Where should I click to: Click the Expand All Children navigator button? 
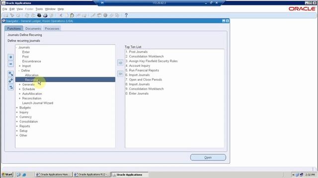[11, 74]
